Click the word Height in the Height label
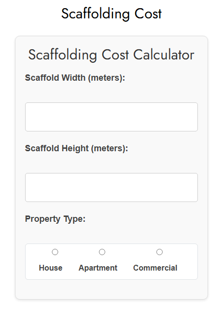This screenshot has width=223, height=316. (75, 148)
